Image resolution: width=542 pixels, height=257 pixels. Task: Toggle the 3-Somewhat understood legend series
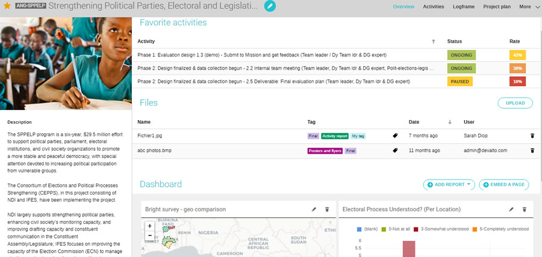pos(441,229)
